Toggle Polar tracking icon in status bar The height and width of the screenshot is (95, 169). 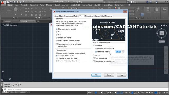(x=108, y=93)
